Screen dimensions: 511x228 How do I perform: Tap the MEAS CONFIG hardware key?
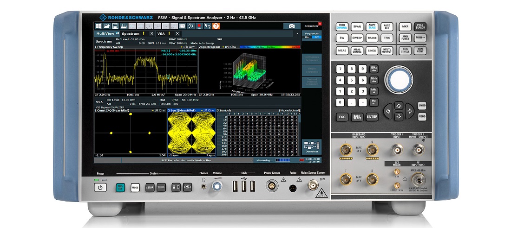tap(357, 51)
